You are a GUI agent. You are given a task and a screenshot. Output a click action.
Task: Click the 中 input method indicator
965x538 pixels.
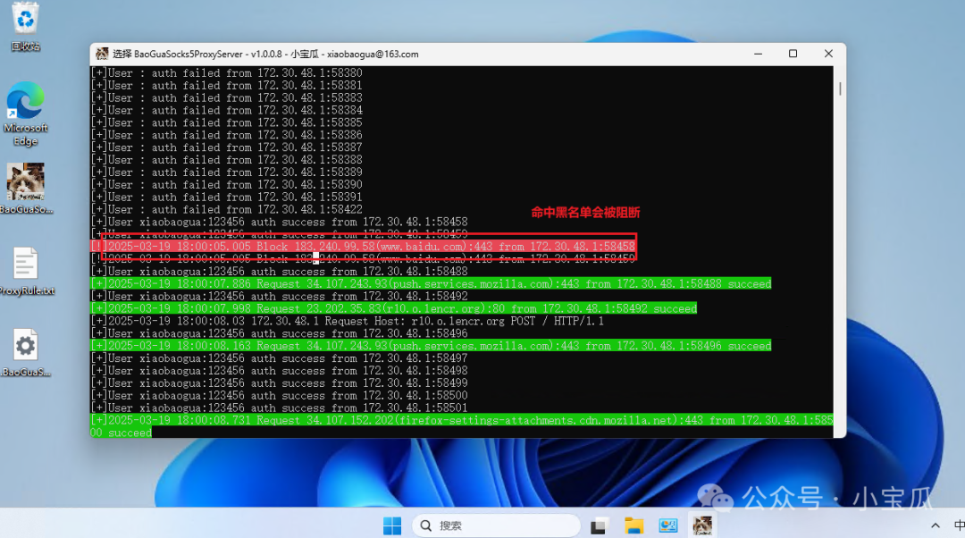click(x=958, y=525)
